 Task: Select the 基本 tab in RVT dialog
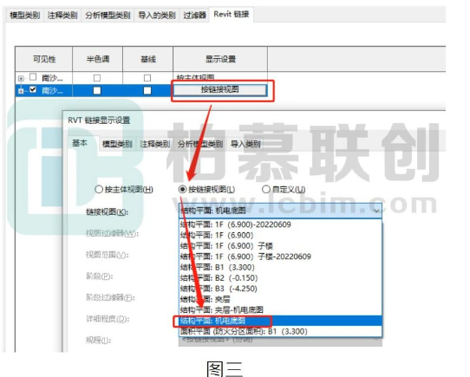click(80, 143)
